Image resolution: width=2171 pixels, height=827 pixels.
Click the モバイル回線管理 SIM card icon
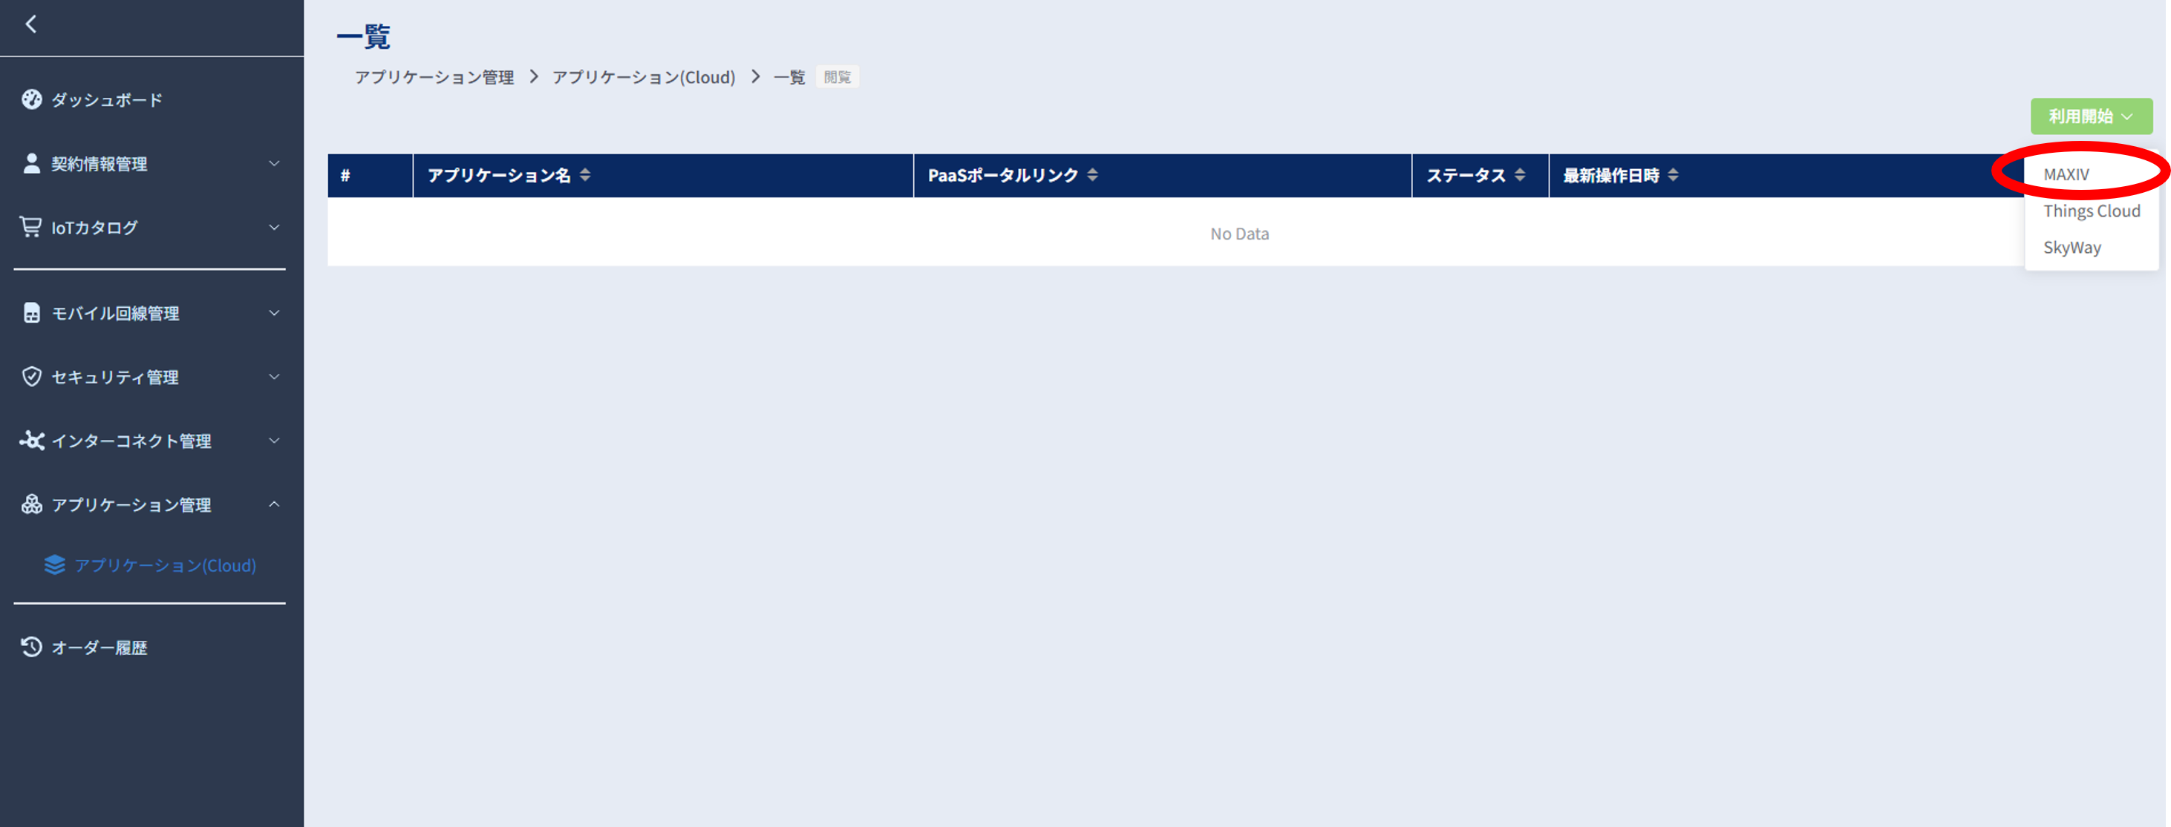(x=31, y=312)
